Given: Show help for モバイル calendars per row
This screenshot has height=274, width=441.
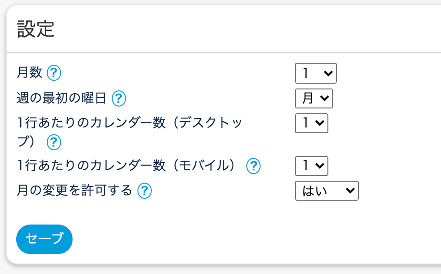Looking at the screenshot, I should pyautogui.click(x=253, y=166).
